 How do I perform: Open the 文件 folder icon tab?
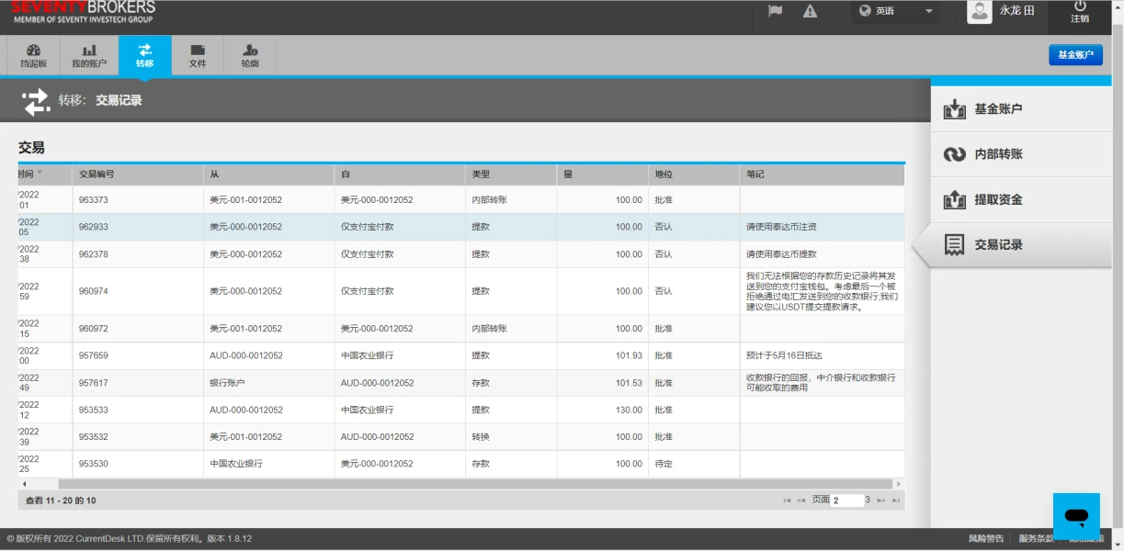click(198, 56)
